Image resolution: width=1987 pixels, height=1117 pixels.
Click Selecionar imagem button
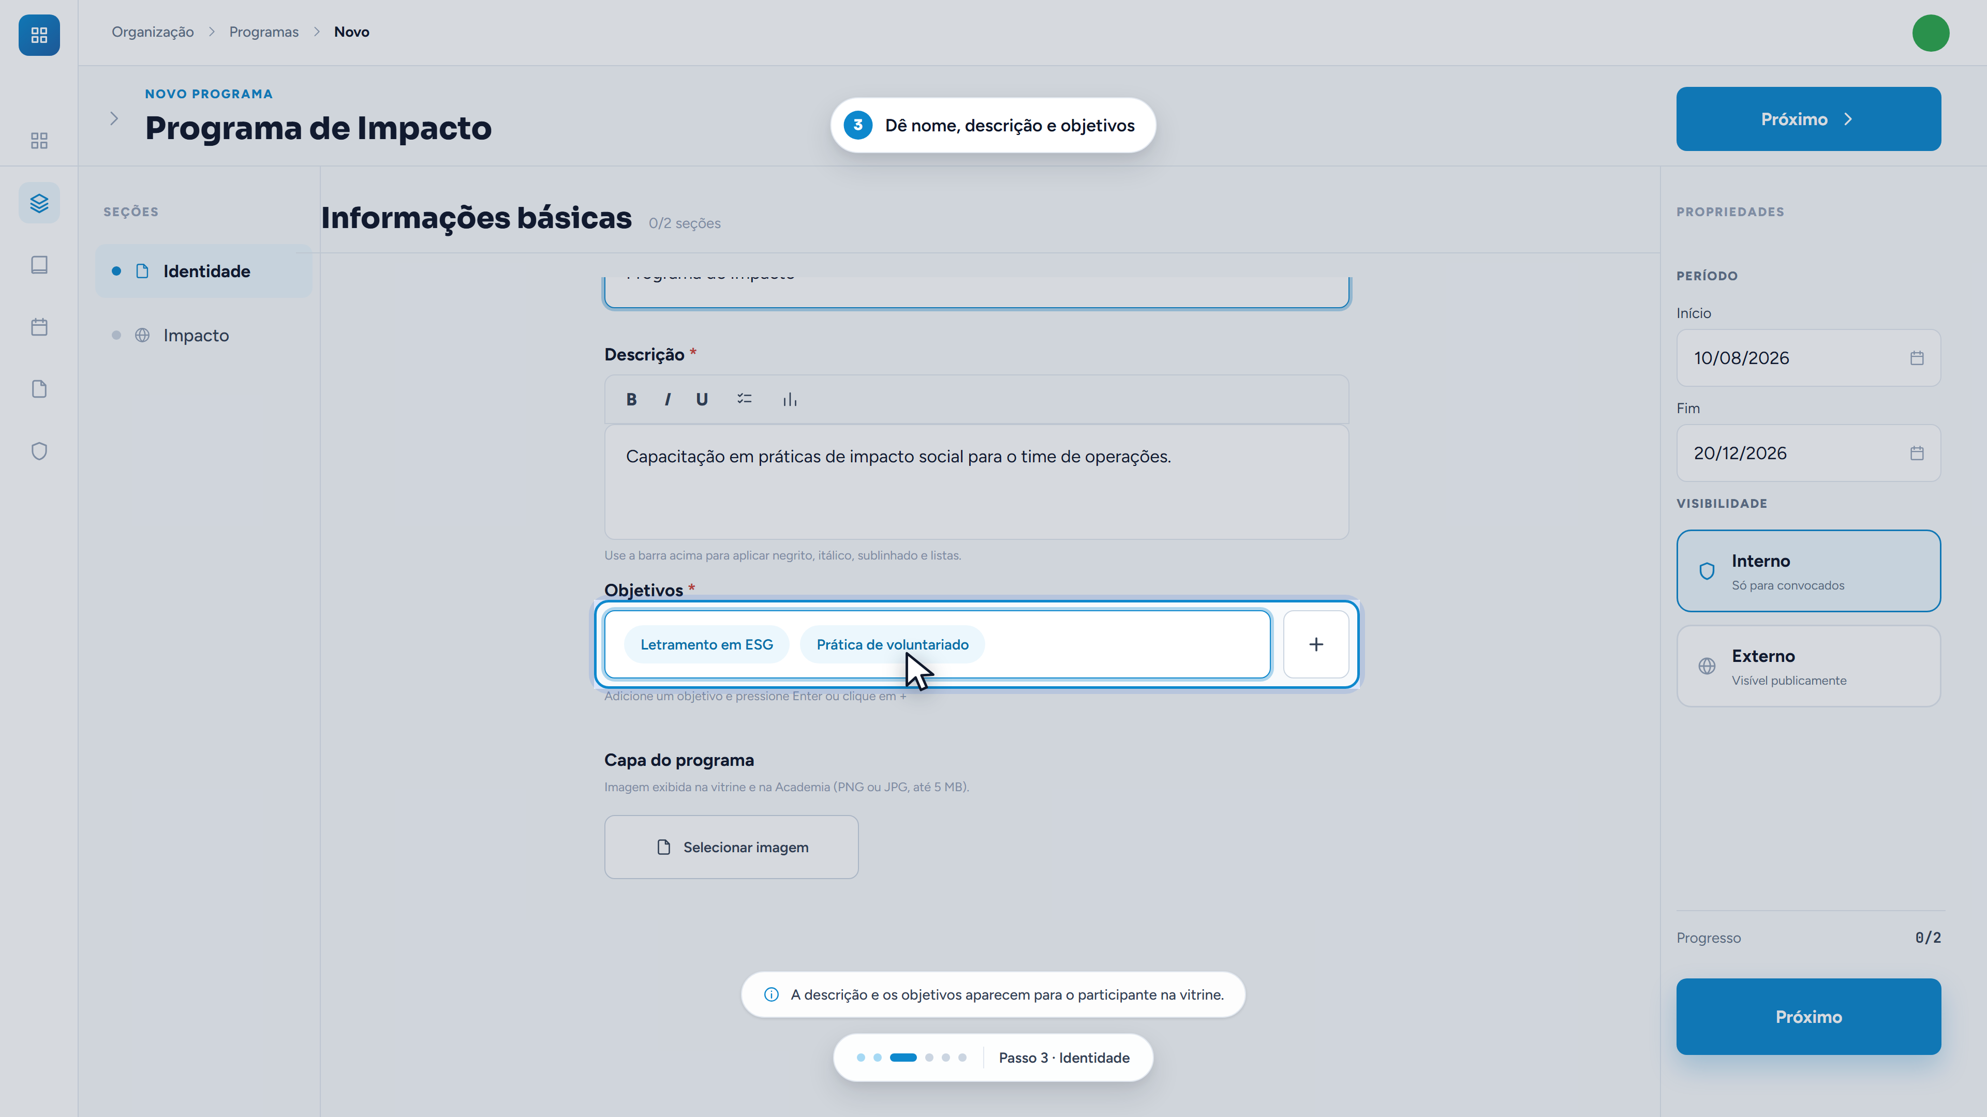[731, 847]
